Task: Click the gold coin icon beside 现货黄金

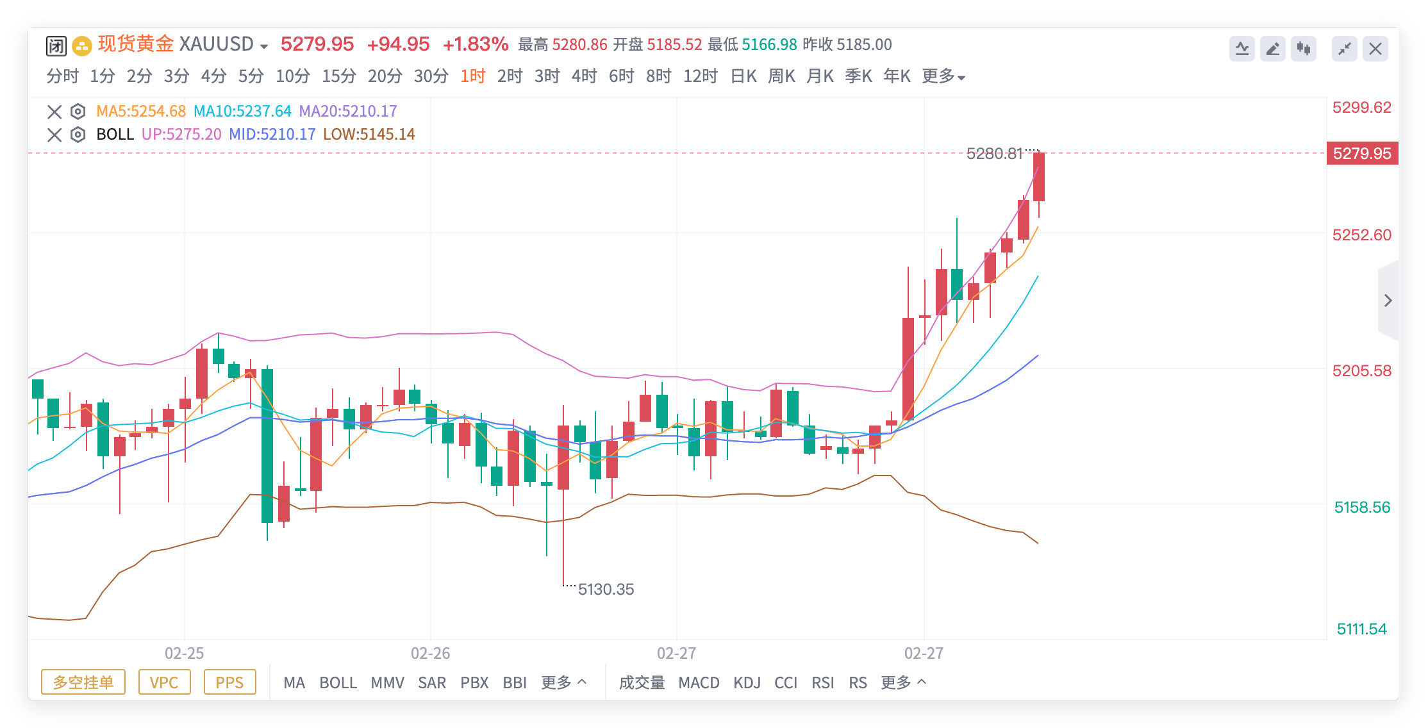Action: tap(81, 45)
